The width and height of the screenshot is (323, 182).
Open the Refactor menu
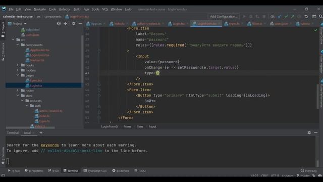click(65, 9)
